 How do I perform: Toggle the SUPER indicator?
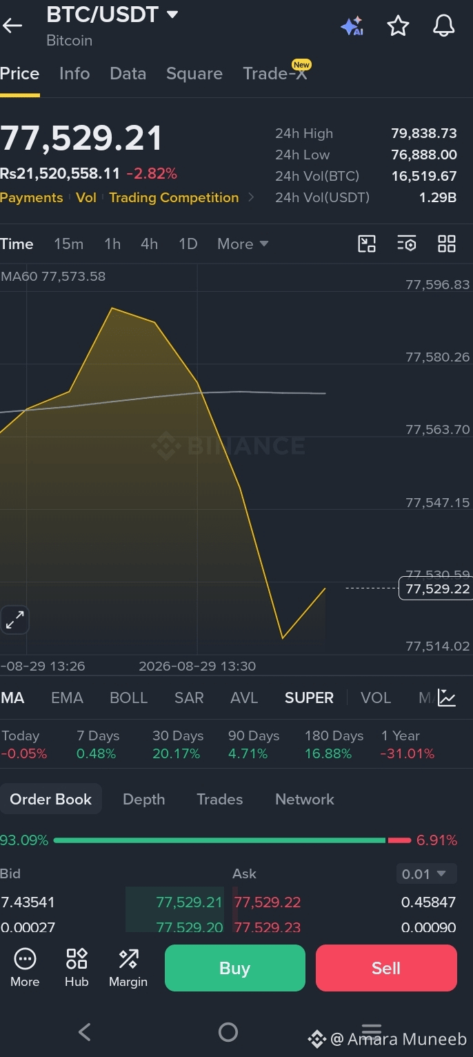coord(309,698)
